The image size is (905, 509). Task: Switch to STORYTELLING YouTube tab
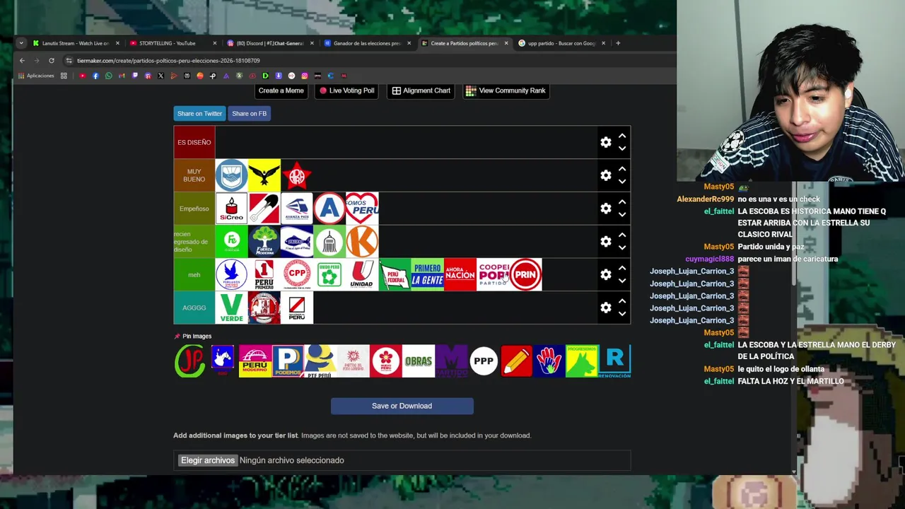(x=173, y=43)
